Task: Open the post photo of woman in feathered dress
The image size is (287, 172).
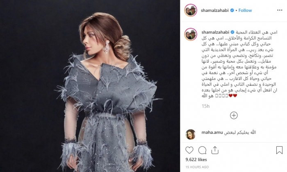Action: click(x=90, y=86)
